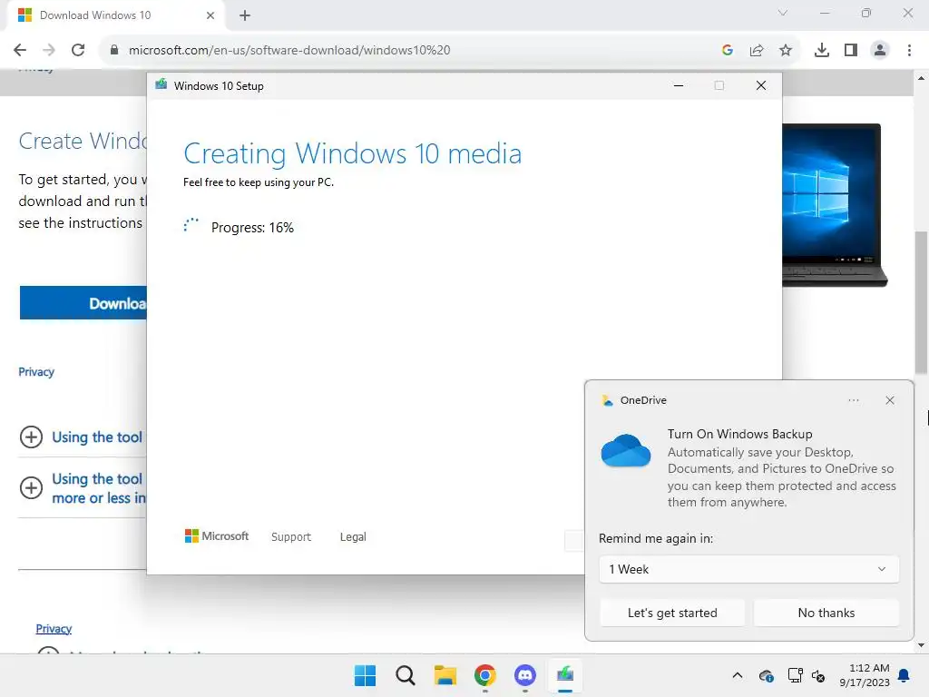Open Chrome's three-dot menu
Screen dimensions: 929x697
[909, 51]
